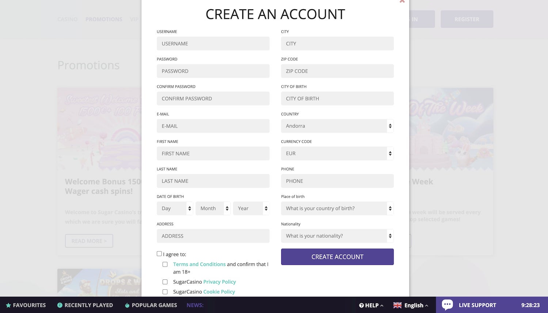Open the Promotions navigation item
The image size is (548, 313).
[x=104, y=19]
